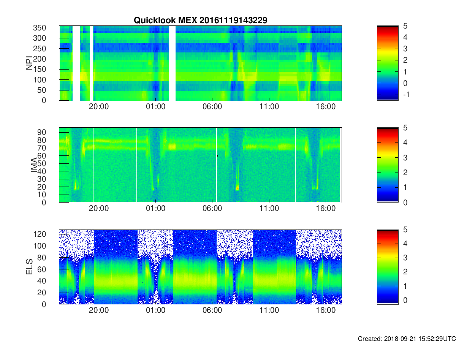The image size is (456, 342).
Task: Select the ELS y-axis label
Action: tap(29, 267)
